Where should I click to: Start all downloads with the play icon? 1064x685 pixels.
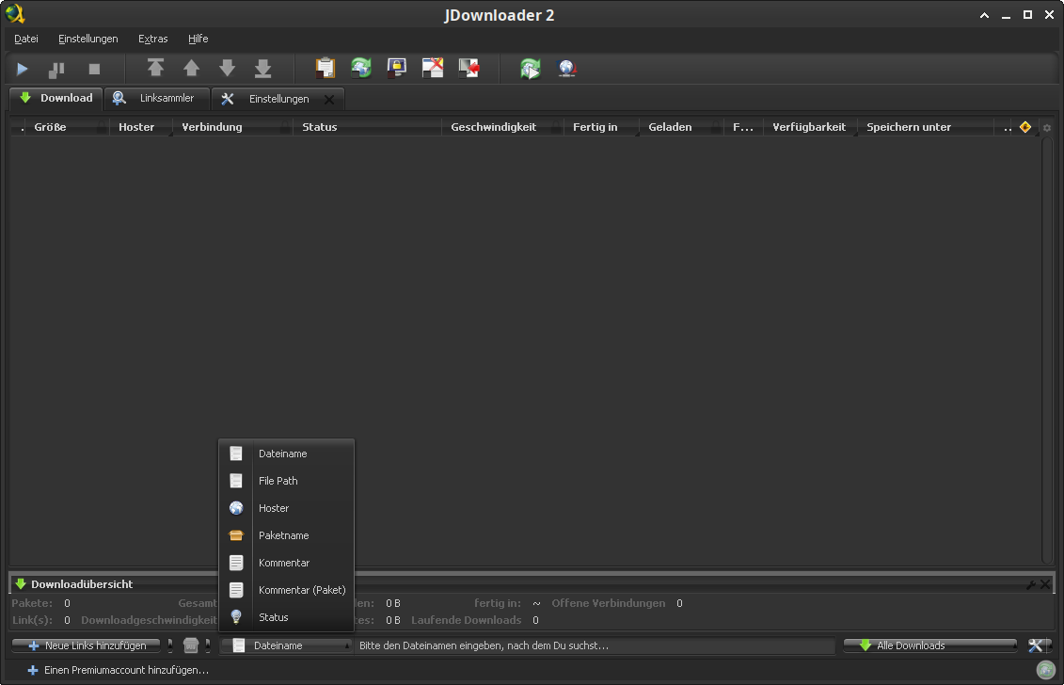click(22, 69)
